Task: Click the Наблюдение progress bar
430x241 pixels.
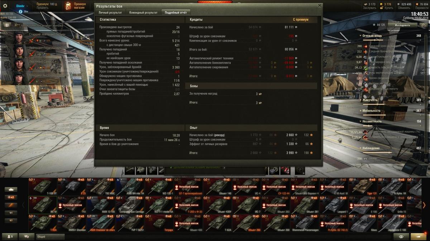Action: tap(392, 152)
